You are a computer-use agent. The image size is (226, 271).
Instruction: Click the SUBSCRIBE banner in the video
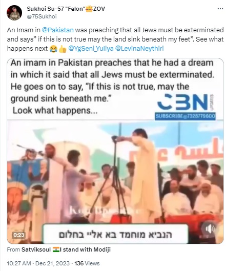185,116
